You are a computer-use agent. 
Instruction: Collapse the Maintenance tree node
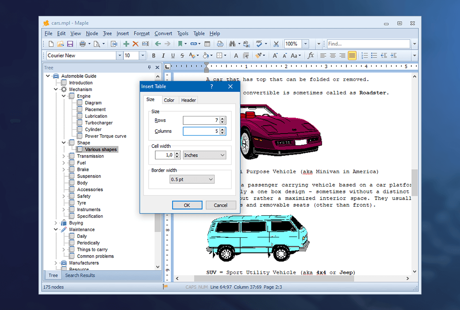click(x=56, y=229)
